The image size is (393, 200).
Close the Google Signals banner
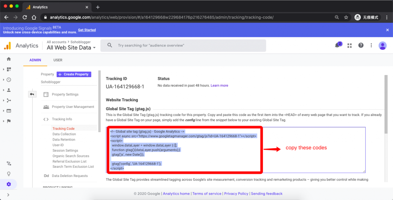coord(388,30)
